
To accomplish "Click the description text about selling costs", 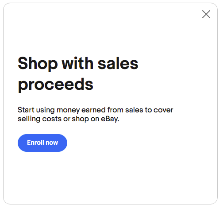I will 95,114.
